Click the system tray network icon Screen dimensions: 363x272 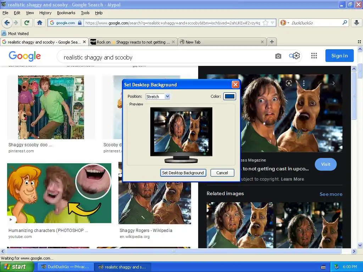point(337,267)
